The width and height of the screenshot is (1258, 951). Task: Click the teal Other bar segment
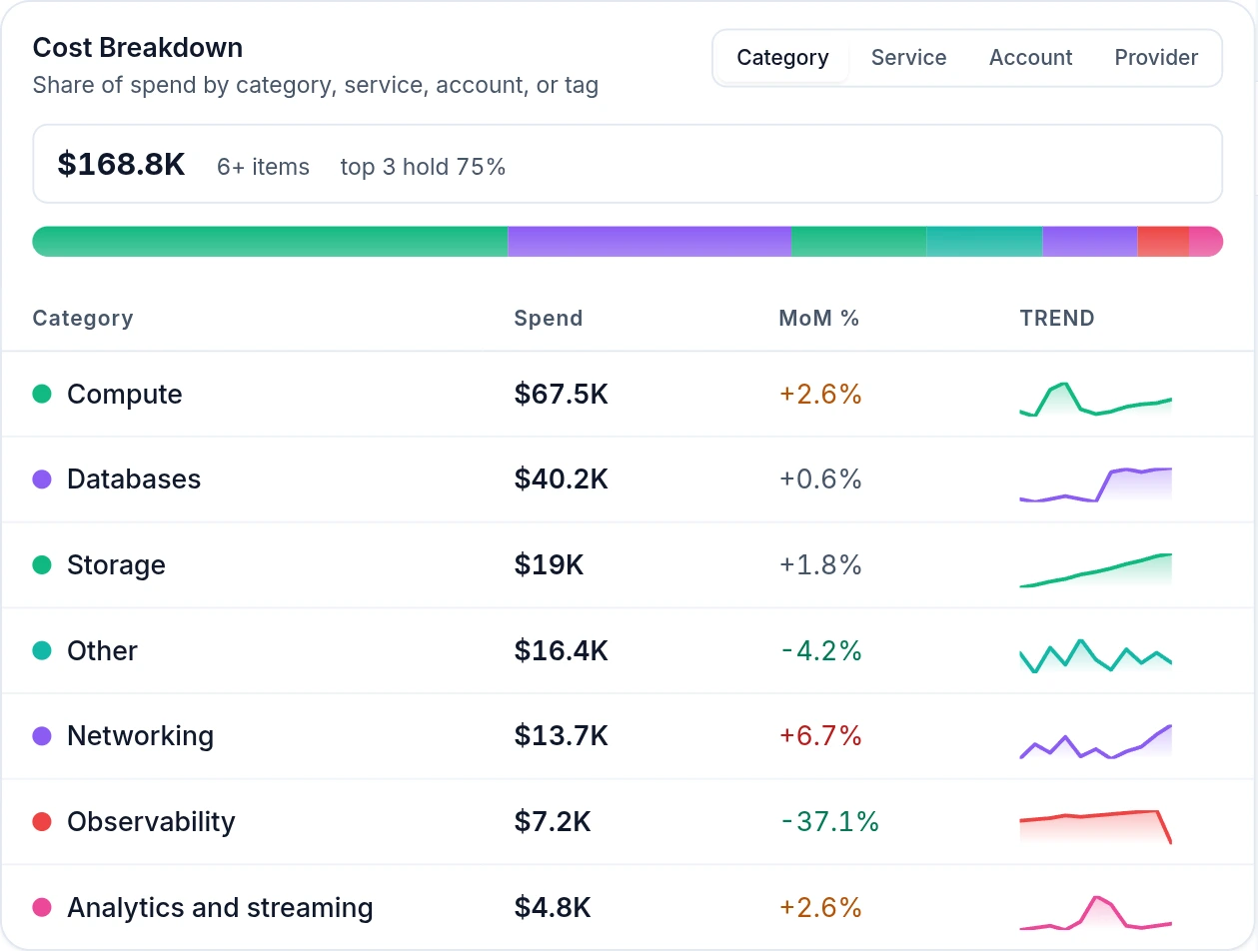coord(984,242)
